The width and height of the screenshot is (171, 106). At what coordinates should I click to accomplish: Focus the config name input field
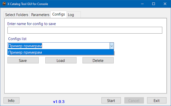tap(85, 30)
